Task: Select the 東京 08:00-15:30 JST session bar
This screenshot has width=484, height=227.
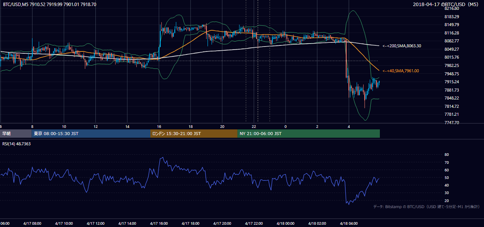Action: (x=91, y=134)
